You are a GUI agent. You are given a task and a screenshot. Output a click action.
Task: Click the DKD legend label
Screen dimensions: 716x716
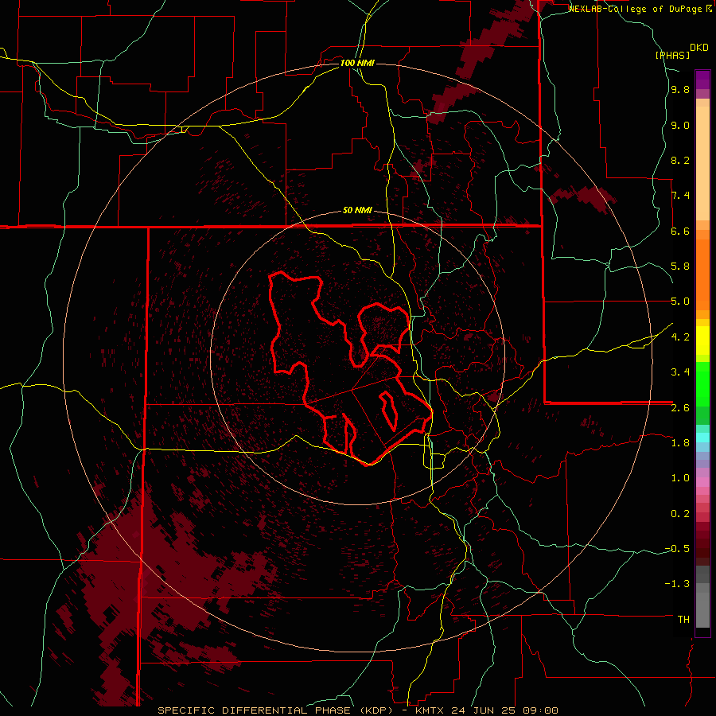pyautogui.click(x=699, y=48)
